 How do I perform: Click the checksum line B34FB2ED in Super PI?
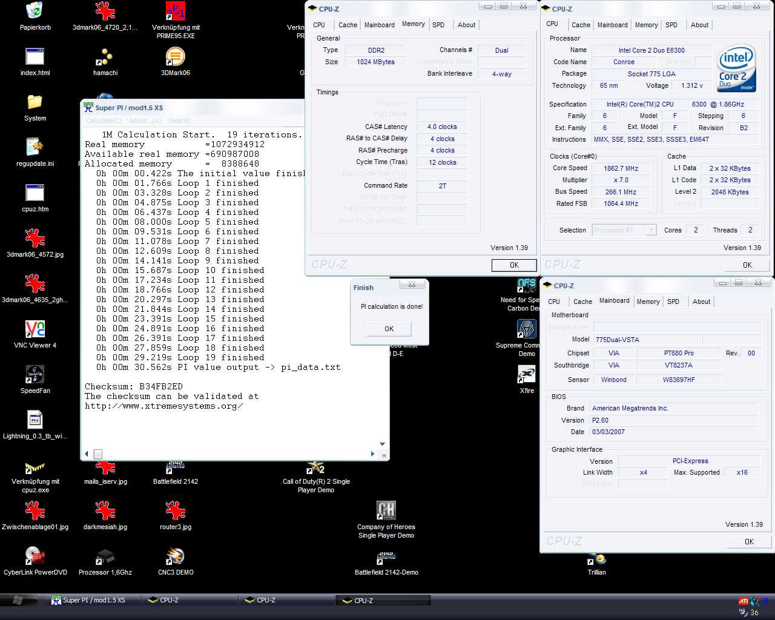134,386
